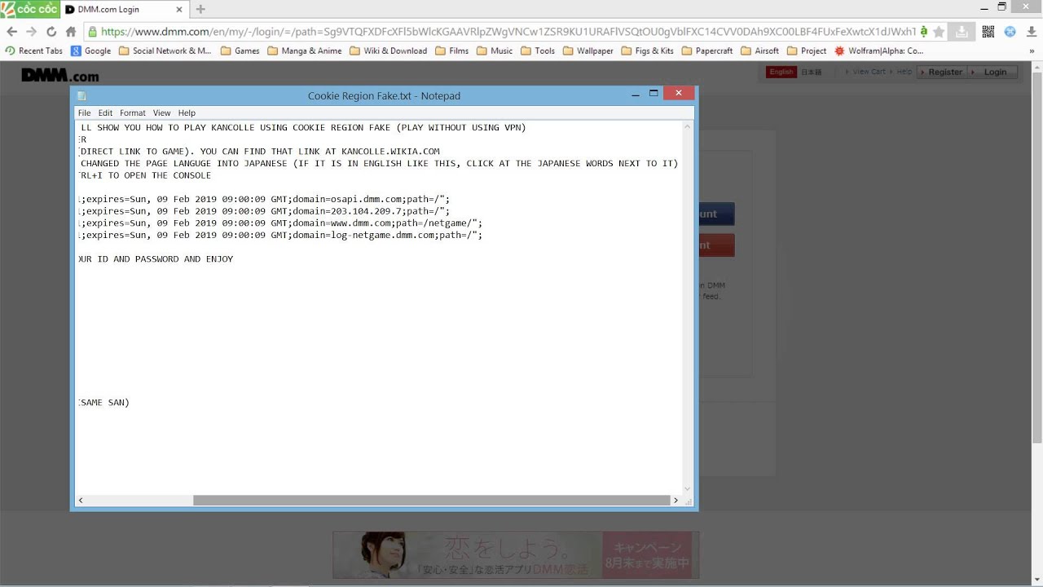The image size is (1043, 587).
Task: Switch the DMM site language to 日本語
Action: pos(811,72)
